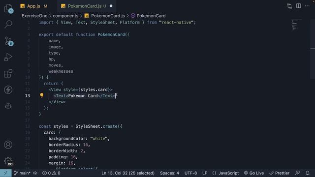Open the More Actions ellipsis menu
Viewport: 315px width, 177px height.
(x=307, y=6)
